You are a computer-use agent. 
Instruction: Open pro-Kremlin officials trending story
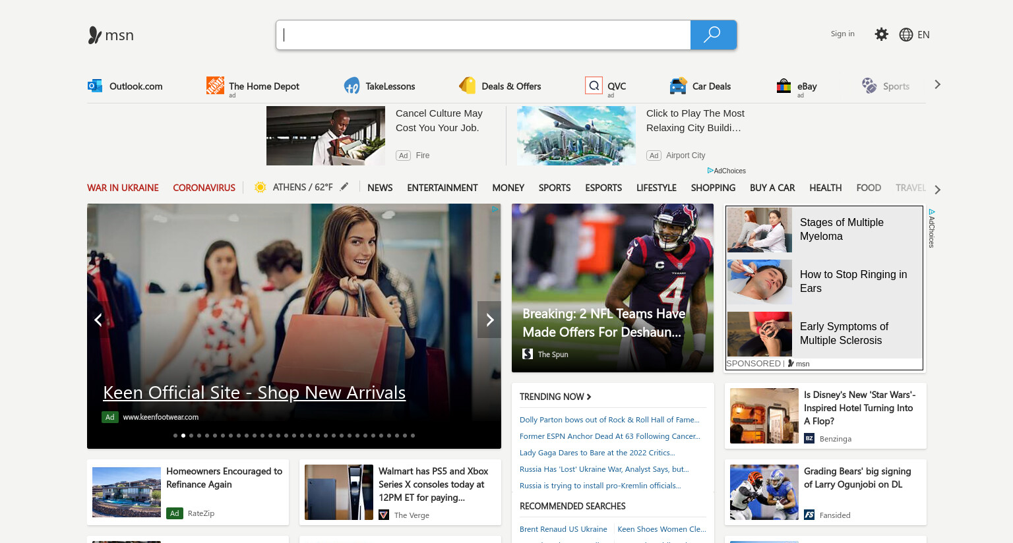tap(600, 486)
